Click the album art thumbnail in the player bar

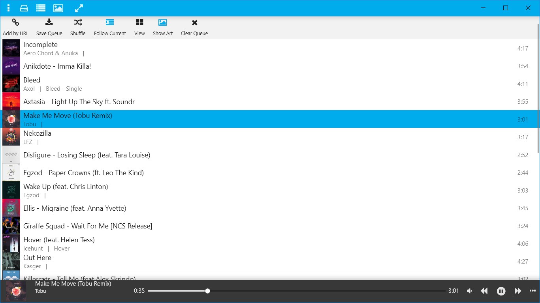(16, 291)
